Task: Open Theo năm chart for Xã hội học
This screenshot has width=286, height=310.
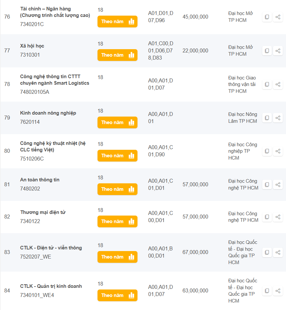Action: pyautogui.click(x=117, y=55)
